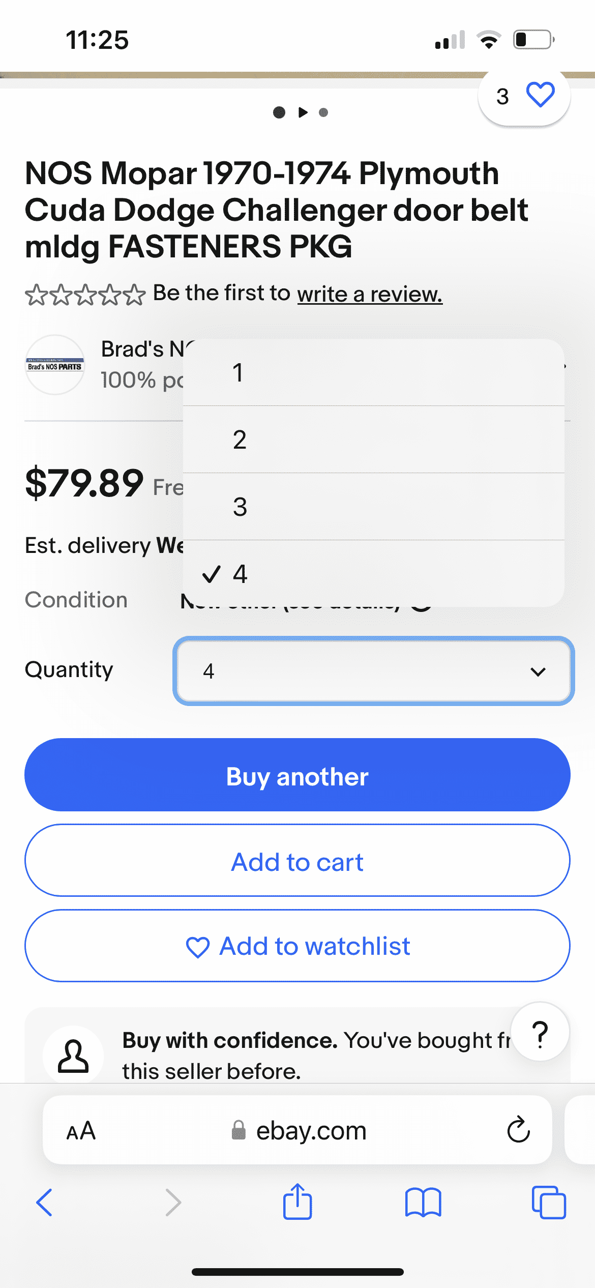Open the AA reader text-size menu

[81, 1130]
